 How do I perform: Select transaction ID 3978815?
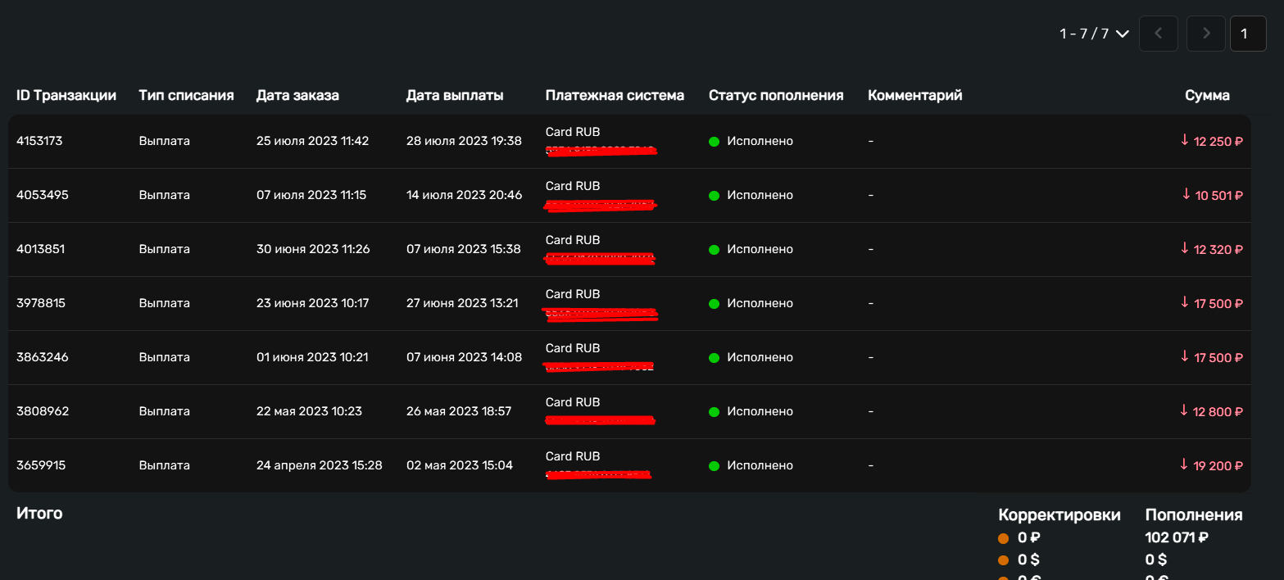(x=41, y=303)
